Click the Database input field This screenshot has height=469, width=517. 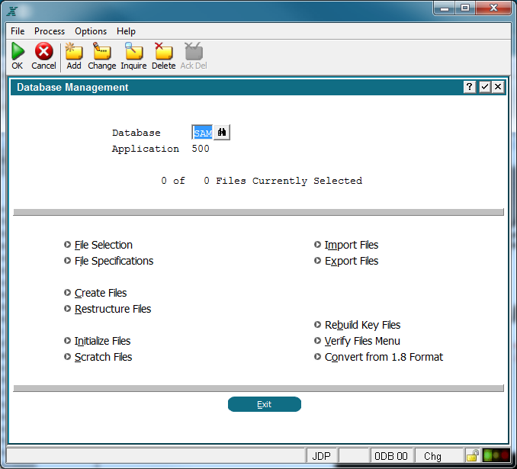(202, 132)
